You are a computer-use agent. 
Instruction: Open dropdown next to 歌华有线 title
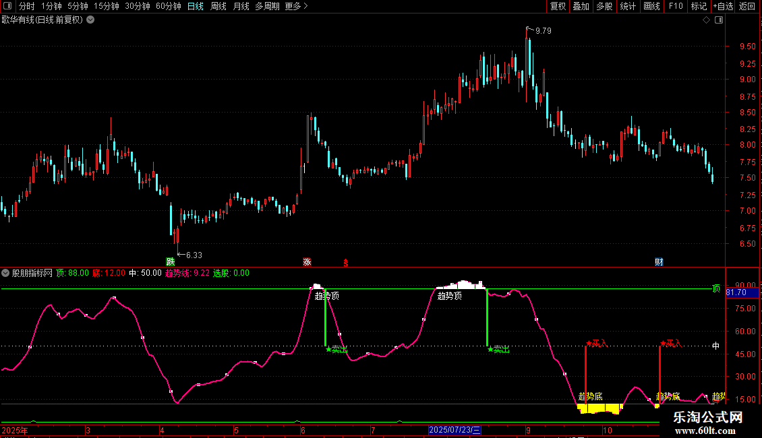tap(90, 20)
